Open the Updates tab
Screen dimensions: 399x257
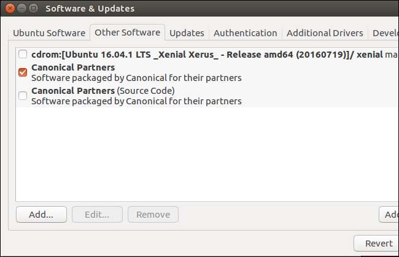[x=187, y=33]
